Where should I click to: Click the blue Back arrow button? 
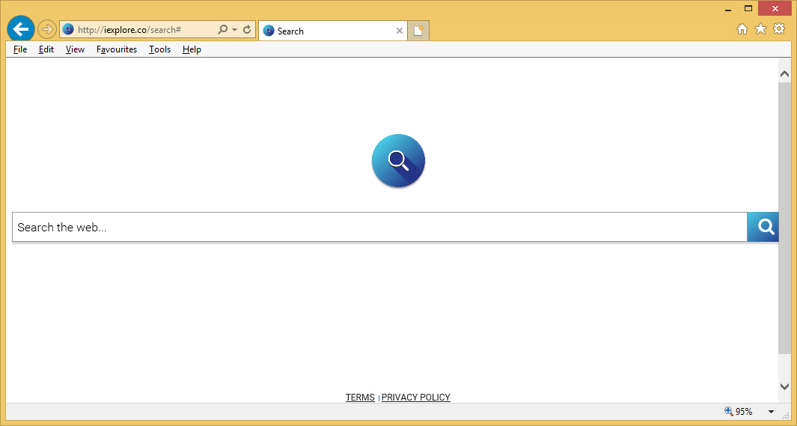pos(21,29)
